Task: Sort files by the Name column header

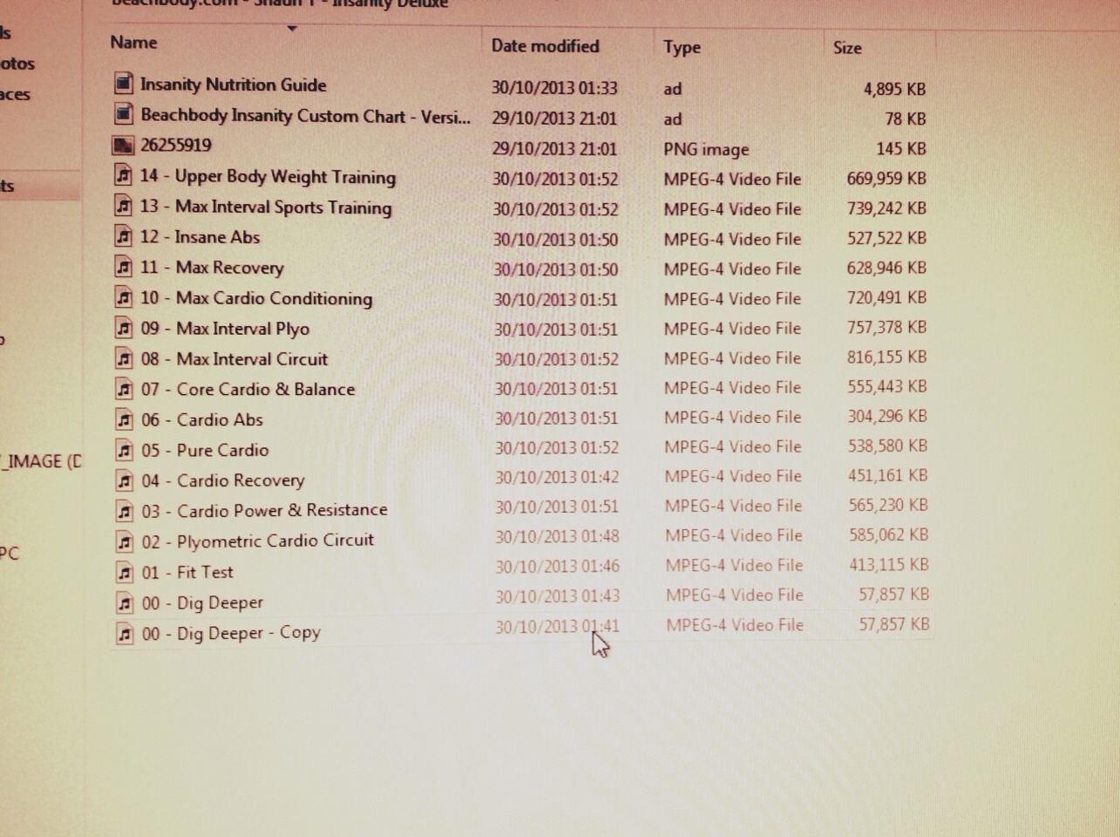Action: tap(134, 42)
